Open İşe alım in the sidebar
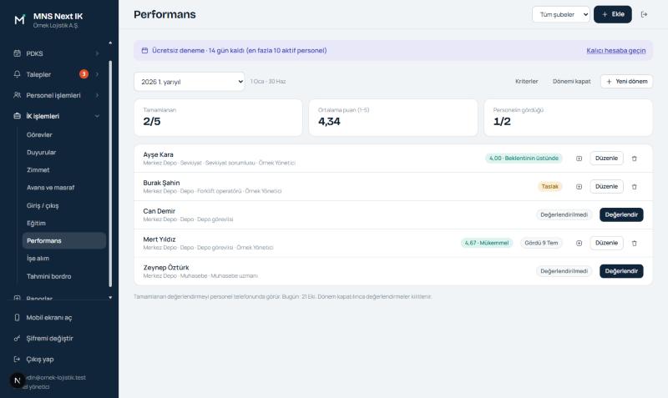The height and width of the screenshot is (398, 668). [64, 259]
